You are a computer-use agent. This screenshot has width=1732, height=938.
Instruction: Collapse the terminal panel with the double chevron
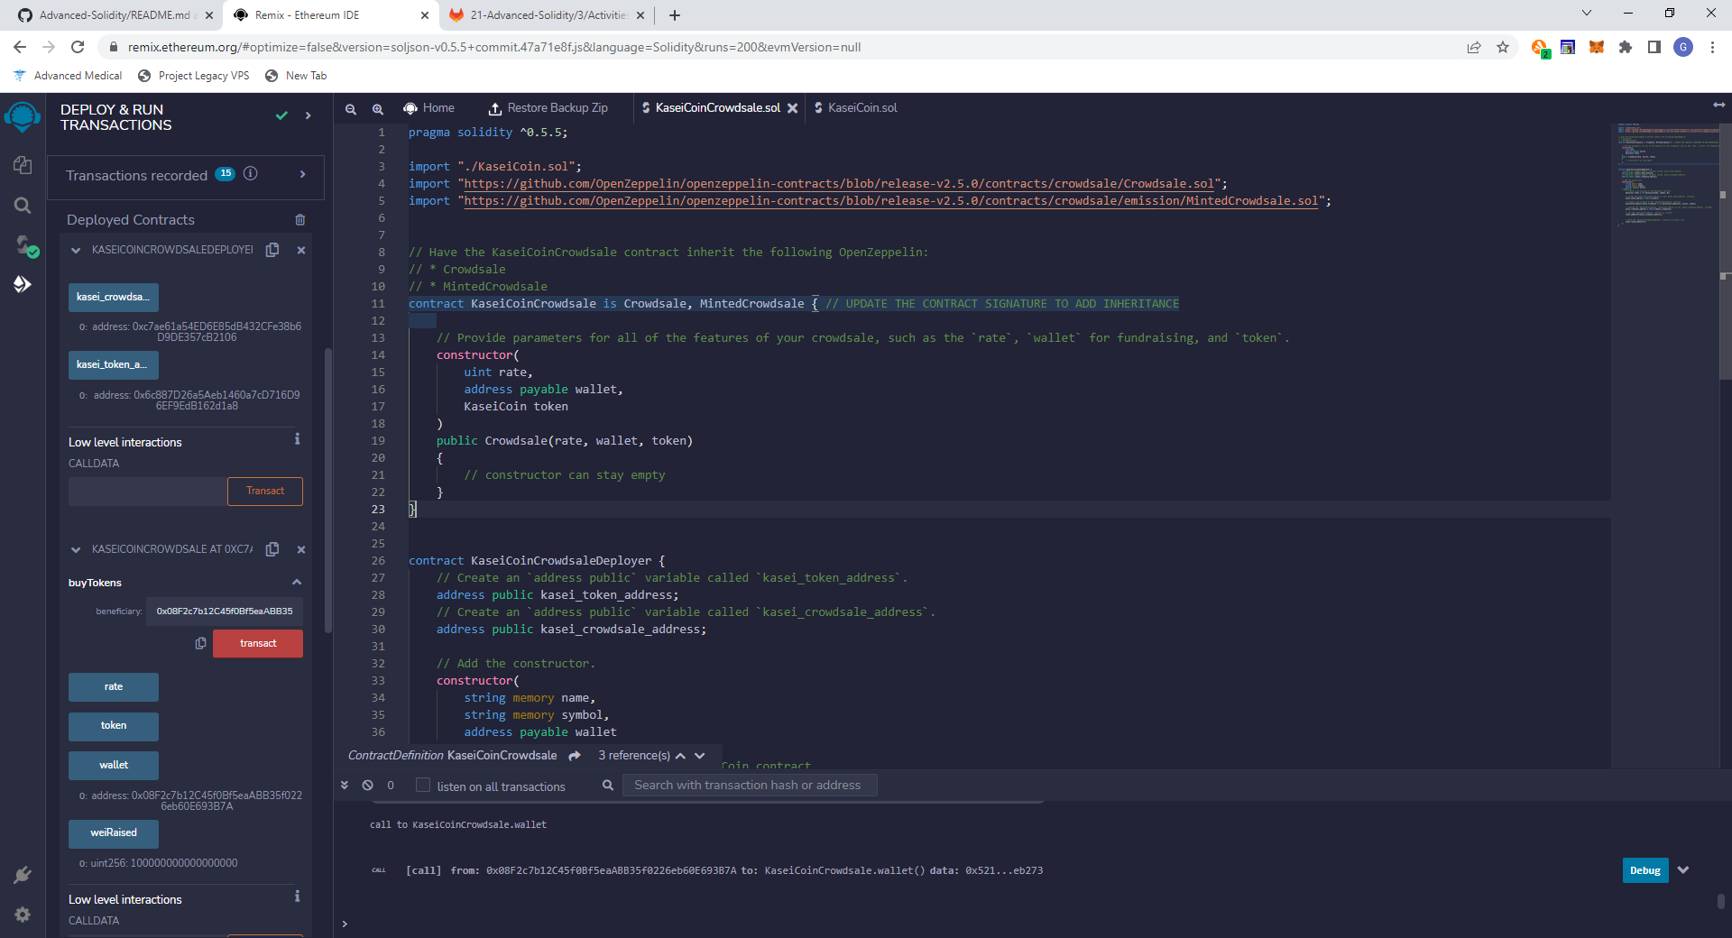(x=345, y=786)
